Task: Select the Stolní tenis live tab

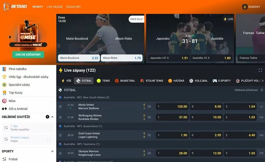Action: (152, 81)
